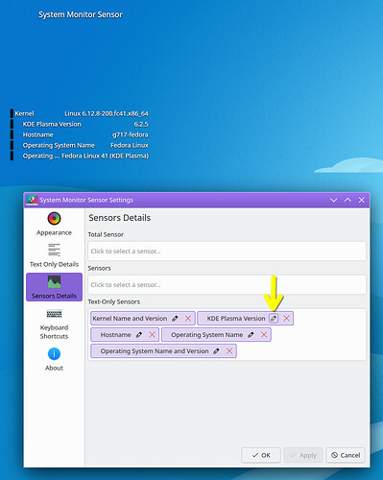Image resolution: width=383 pixels, height=480 pixels.
Task: Click the Kernel row in the desktop widget
Action: coord(80,113)
